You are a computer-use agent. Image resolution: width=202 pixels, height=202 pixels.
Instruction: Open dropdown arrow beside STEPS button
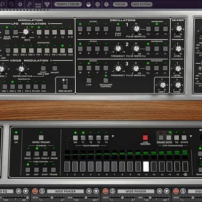(191, 136)
